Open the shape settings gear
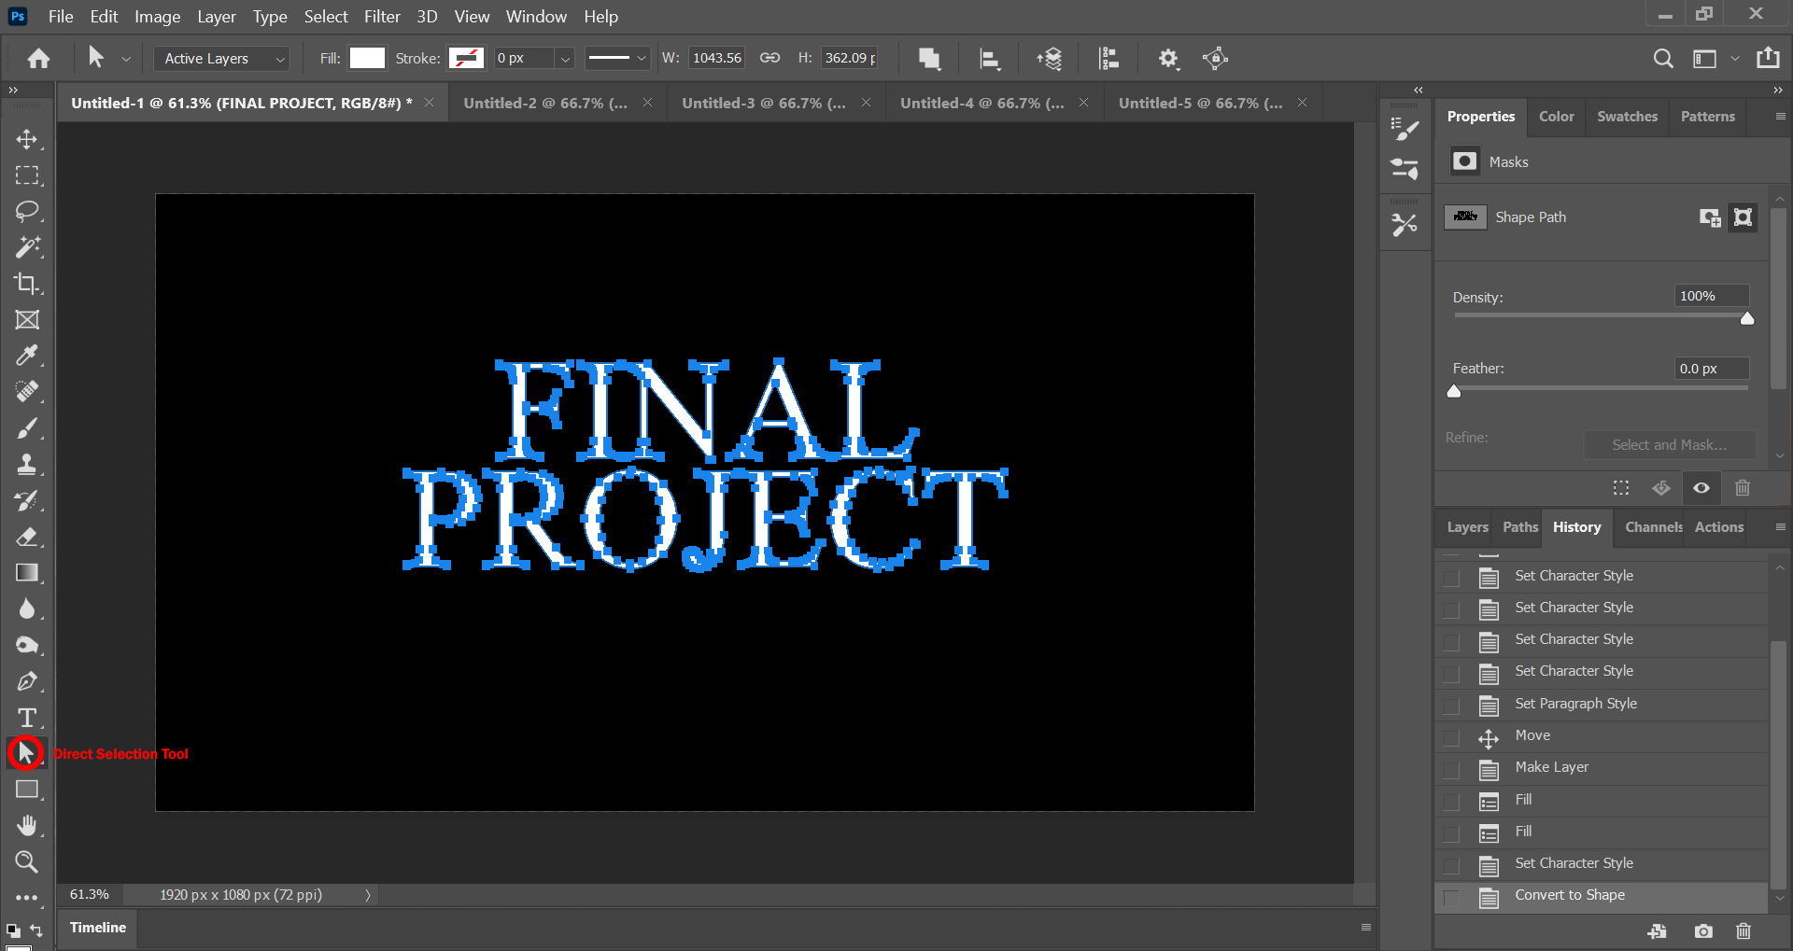 [x=1168, y=59]
